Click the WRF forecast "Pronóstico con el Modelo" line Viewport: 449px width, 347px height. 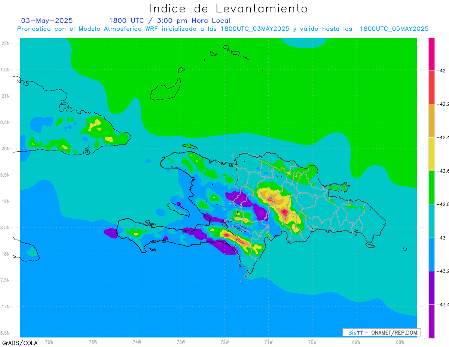click(223, 29)
